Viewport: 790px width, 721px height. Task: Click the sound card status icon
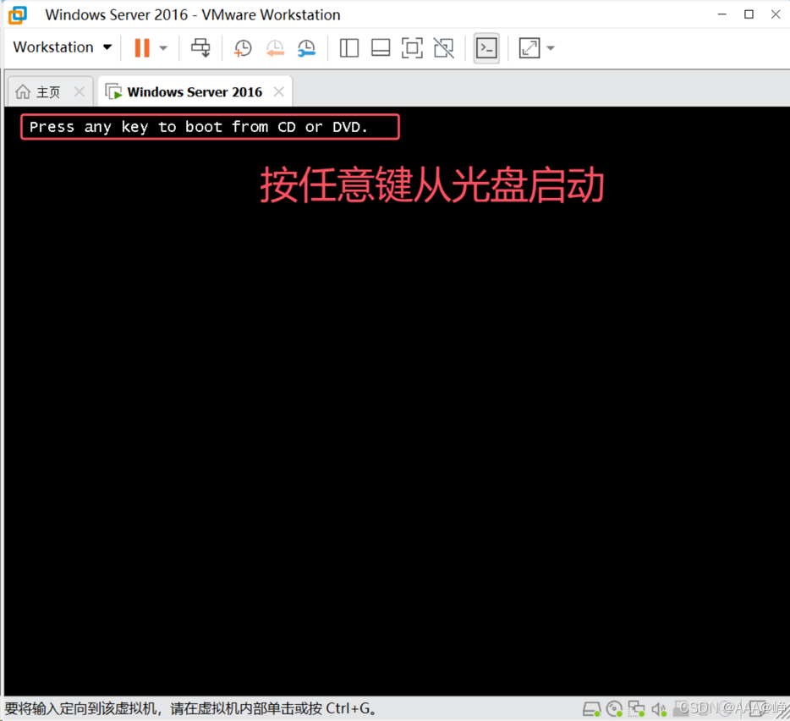tap(659, 709)
